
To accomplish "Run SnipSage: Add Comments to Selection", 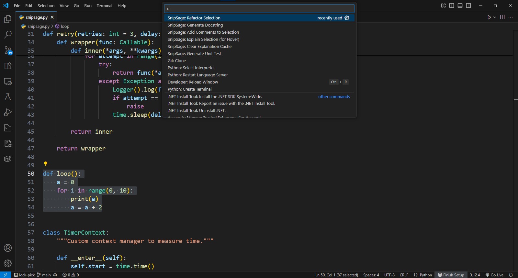I will [259, 32].
